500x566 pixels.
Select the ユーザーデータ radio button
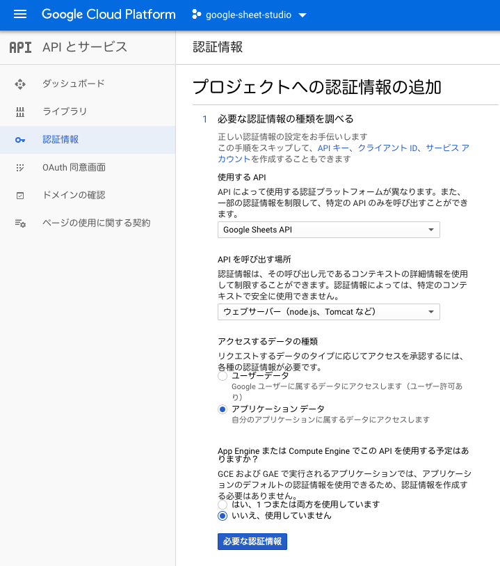223,376
